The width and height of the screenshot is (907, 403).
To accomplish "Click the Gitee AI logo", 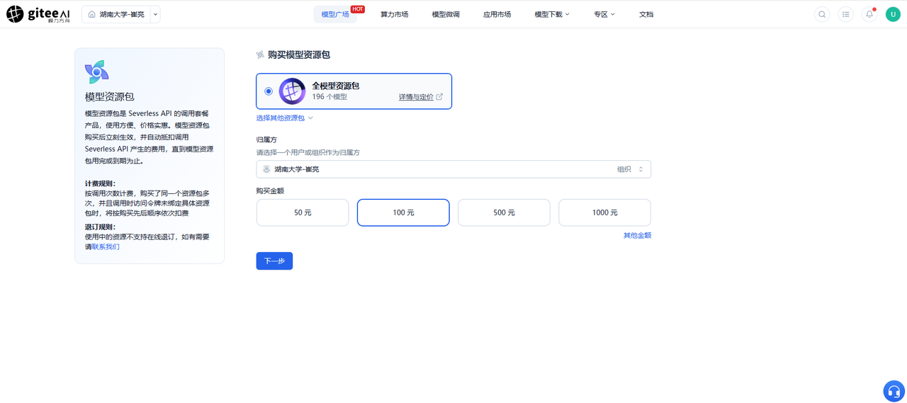I will click(40, 14).
